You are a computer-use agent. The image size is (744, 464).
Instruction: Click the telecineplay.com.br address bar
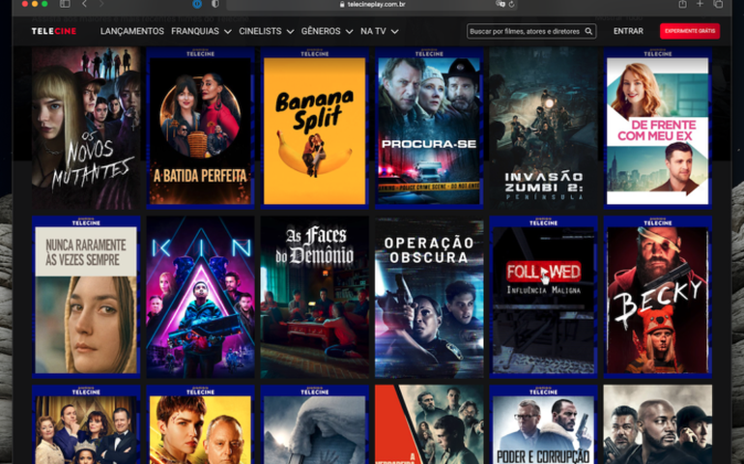click(372, 4)
